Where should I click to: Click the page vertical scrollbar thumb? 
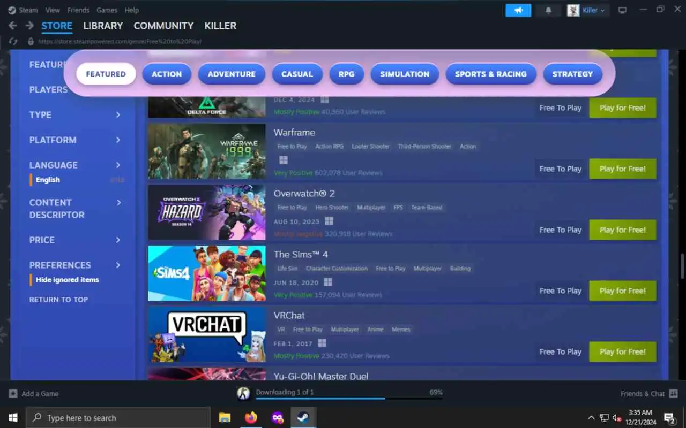coord(682,266)
